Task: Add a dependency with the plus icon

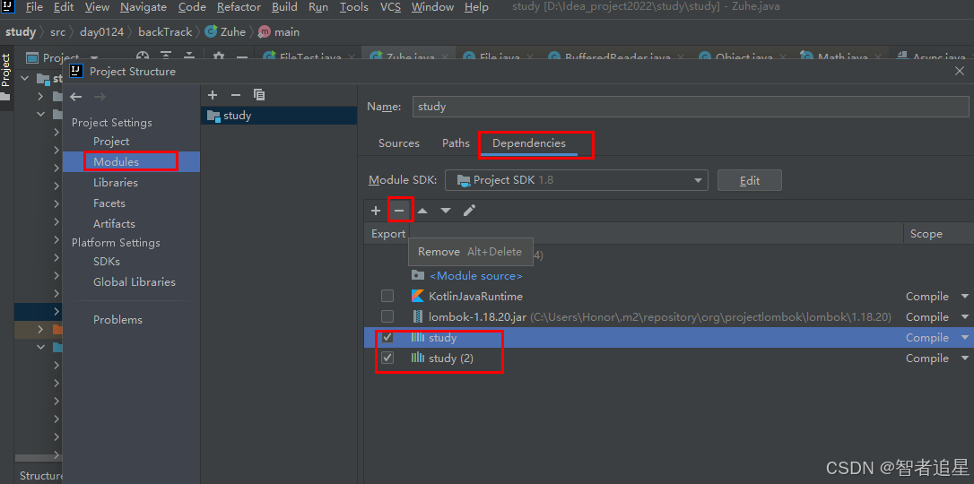Action: pyautogui.click(x=375, y=211)
